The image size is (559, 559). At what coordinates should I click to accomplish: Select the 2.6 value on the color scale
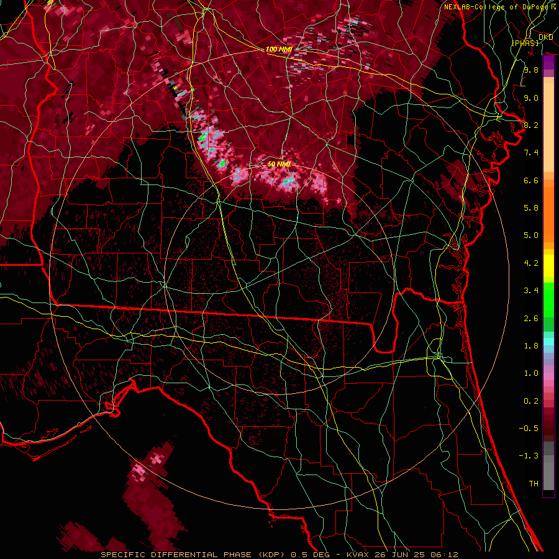531,319
